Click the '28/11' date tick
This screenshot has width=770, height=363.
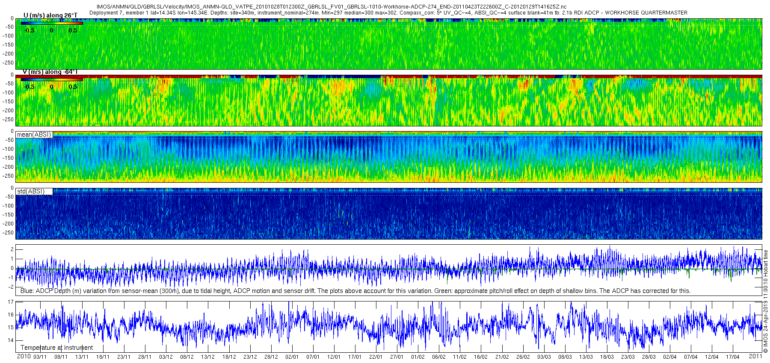coord(145,357)
